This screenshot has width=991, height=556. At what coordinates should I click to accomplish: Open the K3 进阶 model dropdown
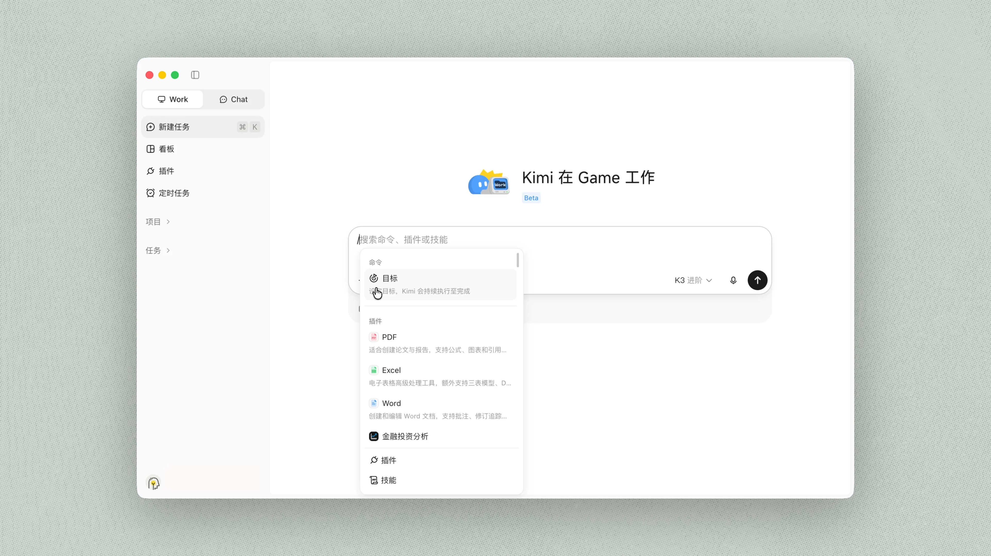pyautogui.click(x=693, y=280)
